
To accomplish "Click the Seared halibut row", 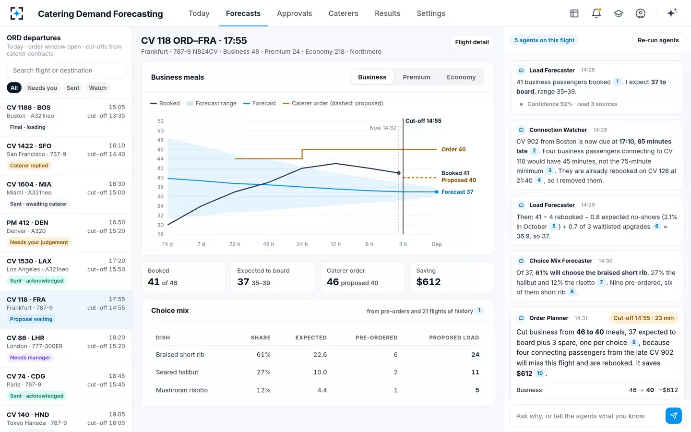I will (x=317, y=372).
